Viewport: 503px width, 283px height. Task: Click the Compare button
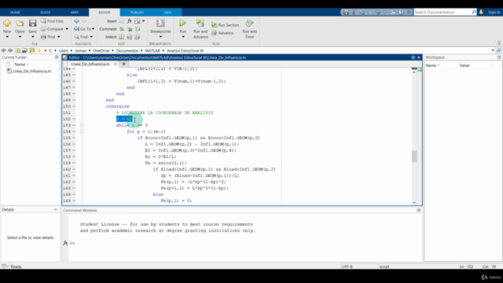click(x=52, y=29)
